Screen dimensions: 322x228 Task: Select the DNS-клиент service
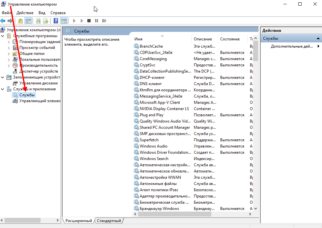[x=151, y=84]
